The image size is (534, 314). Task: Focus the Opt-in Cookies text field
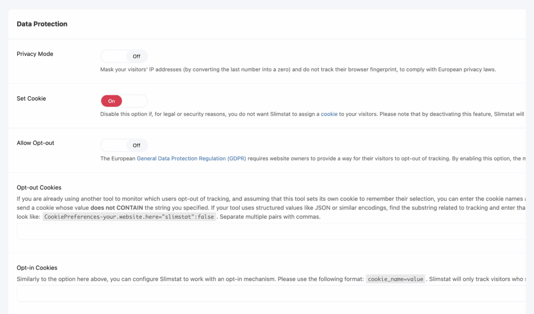271,294
